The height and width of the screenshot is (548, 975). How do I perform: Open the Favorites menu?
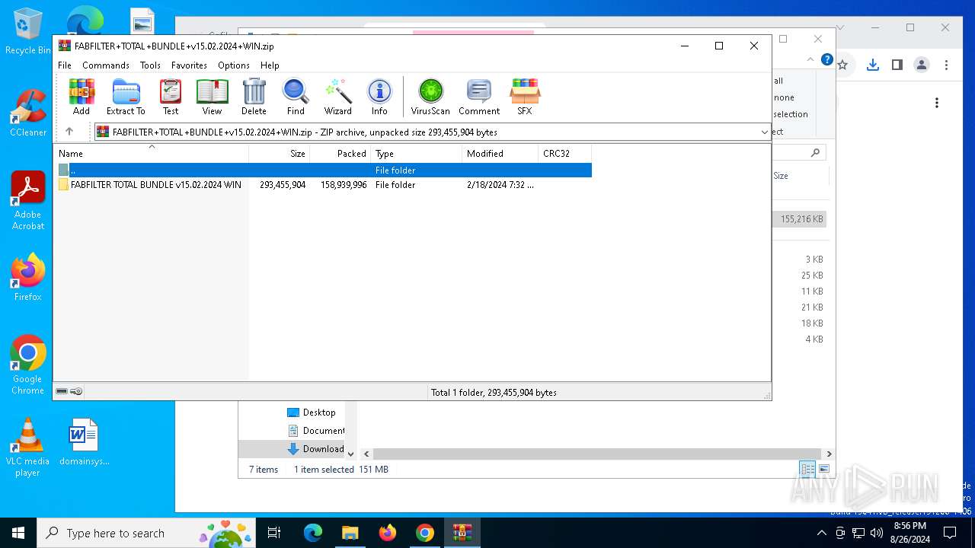(189, 65)
